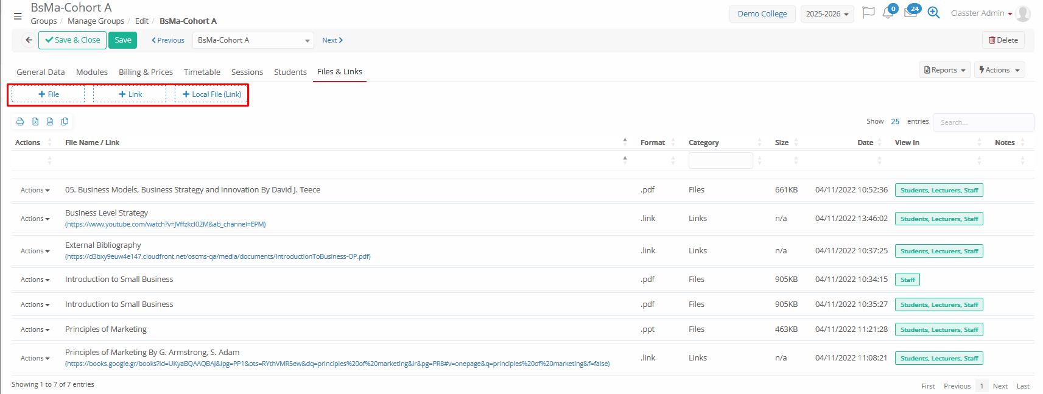Export table as CSV icon
Viewport: 1043px width, 394px height.
(x=50, y=122)
